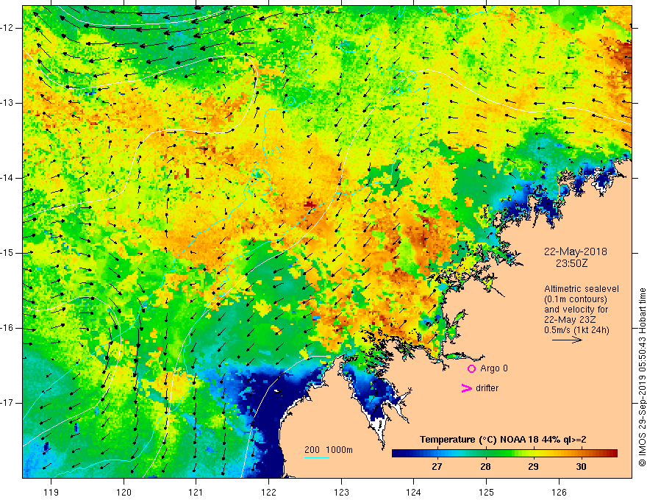
Task: Click the 'and velocity for' caption line
Action: tap(576, 310)
